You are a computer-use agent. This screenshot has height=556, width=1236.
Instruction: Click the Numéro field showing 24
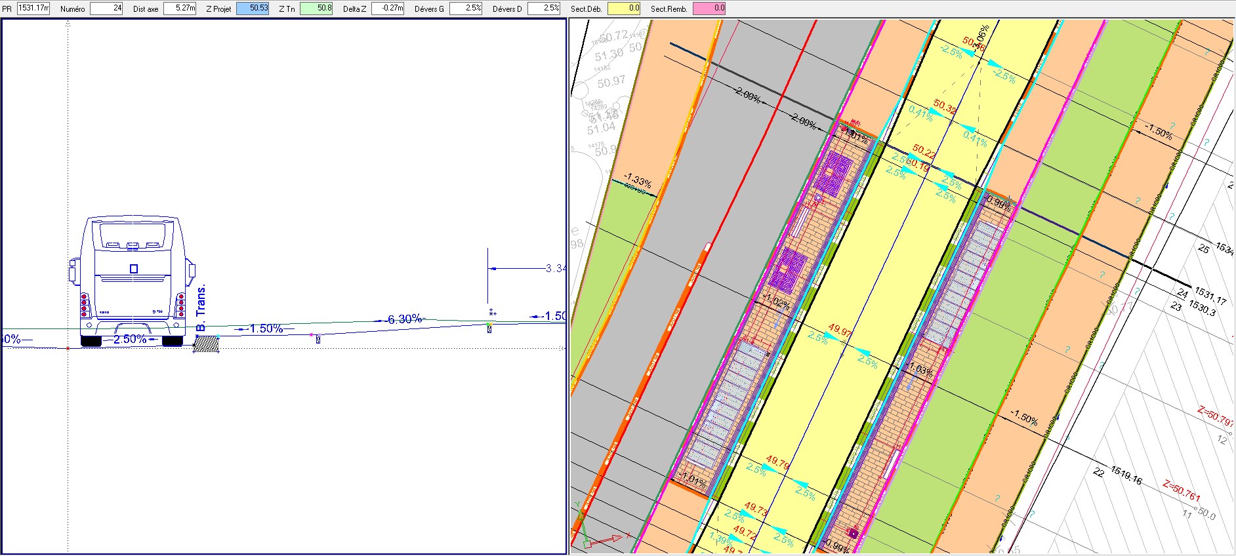pos(106,9)
